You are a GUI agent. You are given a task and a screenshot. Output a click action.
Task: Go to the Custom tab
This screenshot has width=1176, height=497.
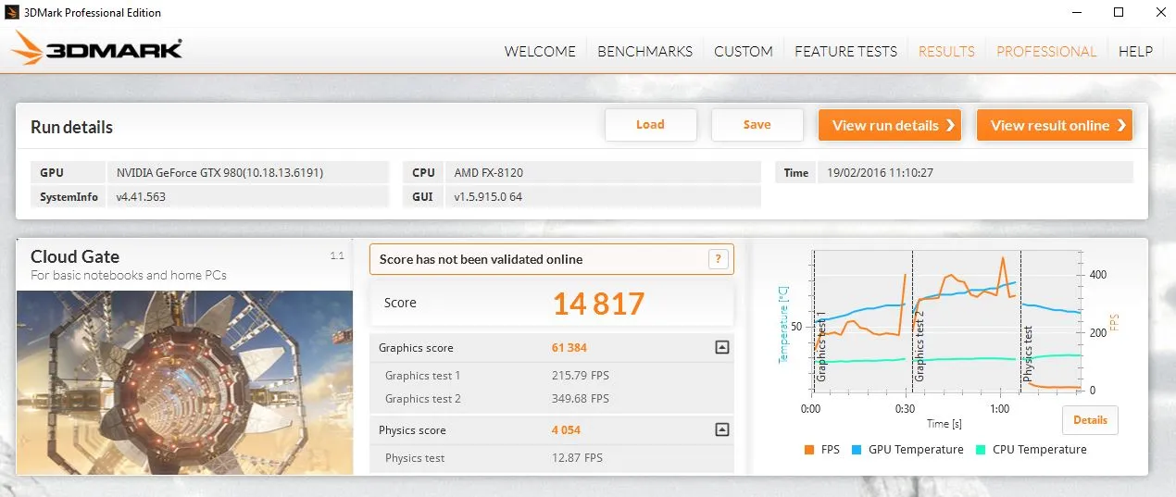743,52
